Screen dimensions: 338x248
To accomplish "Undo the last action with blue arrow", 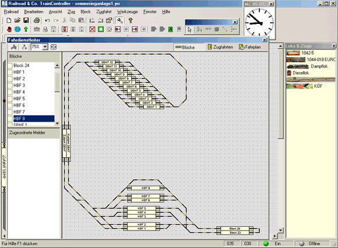I will pyautogui.click(x=47, y=20).
